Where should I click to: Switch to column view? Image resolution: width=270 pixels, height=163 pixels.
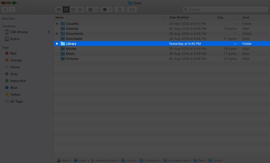[x=73, y=9]
